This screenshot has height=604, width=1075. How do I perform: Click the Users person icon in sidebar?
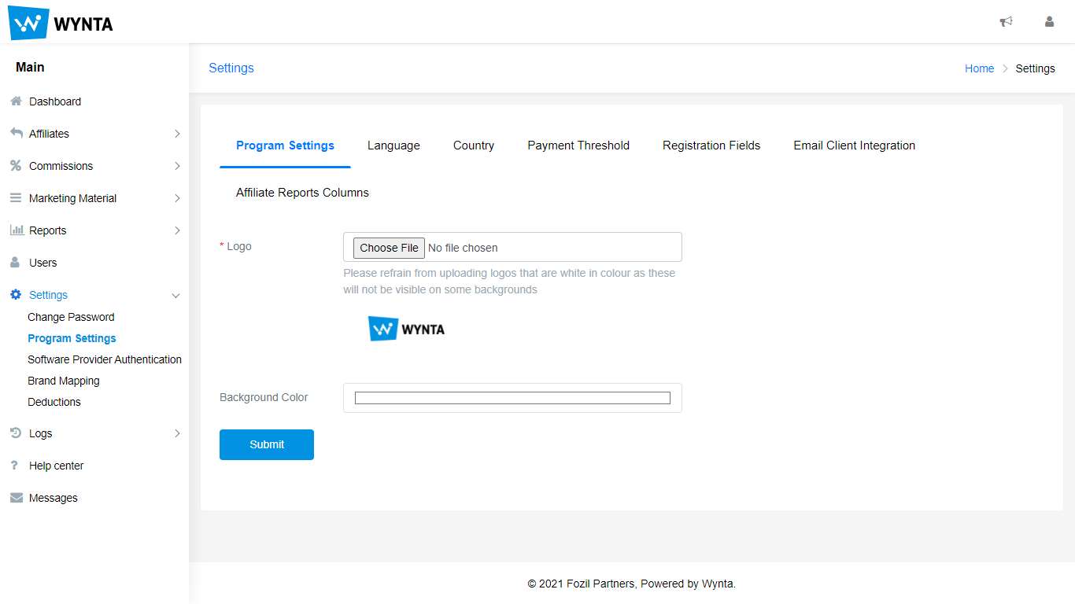[x=14, y=262]
